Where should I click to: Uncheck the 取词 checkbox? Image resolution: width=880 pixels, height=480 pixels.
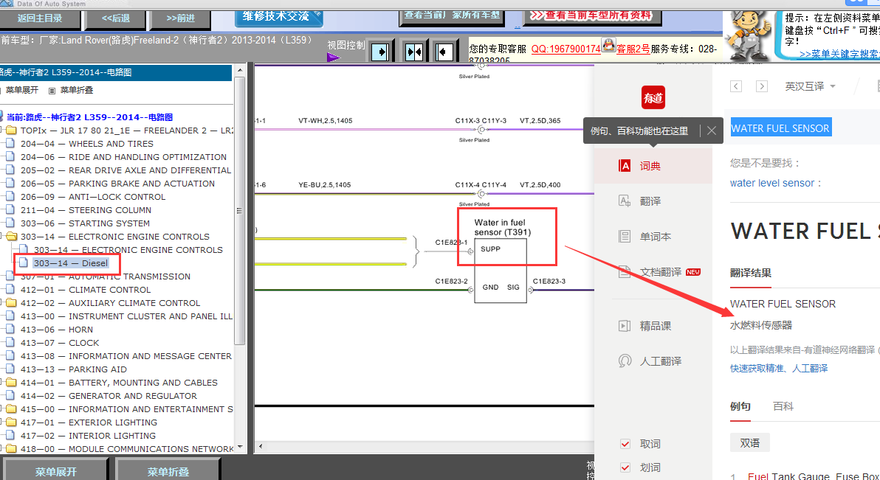625,444
